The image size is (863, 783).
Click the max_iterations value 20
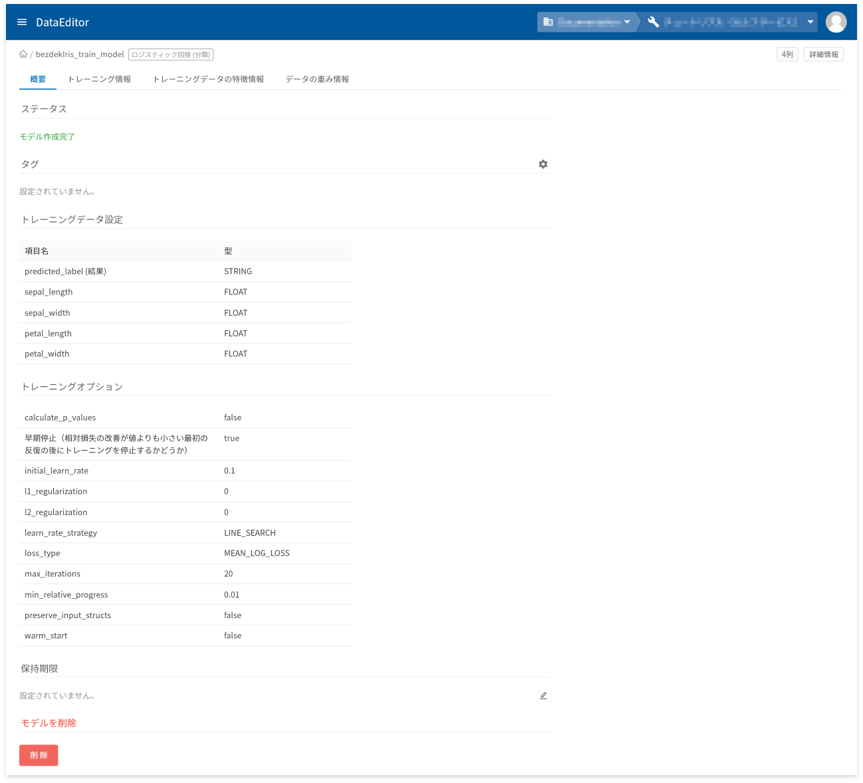[229, 574]
